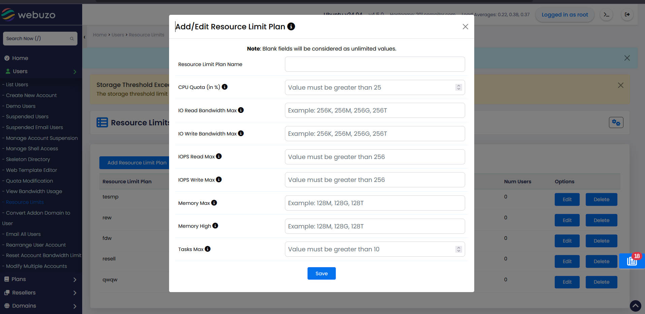Focus the Resource Limit Plan Name field
This screenshot has width=645, height=314.
coord(375,64)
